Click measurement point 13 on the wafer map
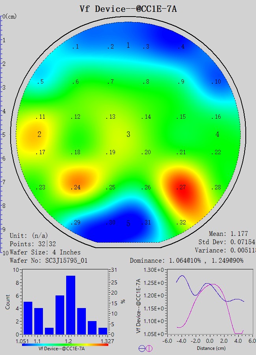 (x=111, y=117)
